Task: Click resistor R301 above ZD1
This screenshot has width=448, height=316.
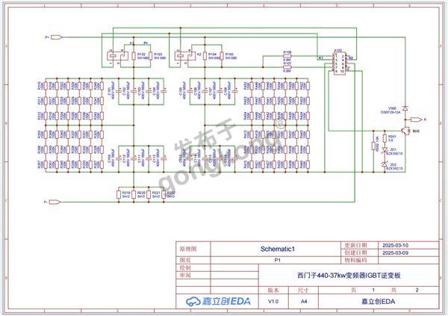Action: point(384,139)
